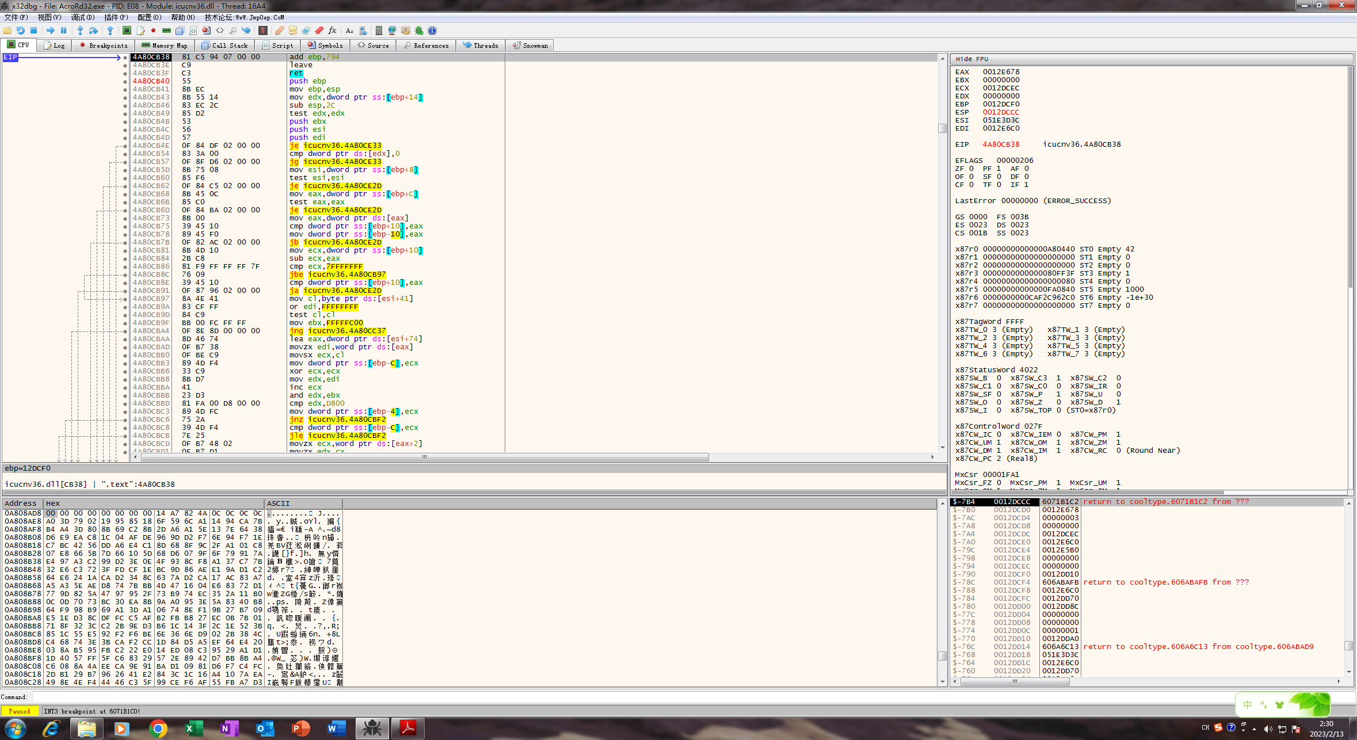Stop debugging with the blue stop icon

tap(34, 30)
